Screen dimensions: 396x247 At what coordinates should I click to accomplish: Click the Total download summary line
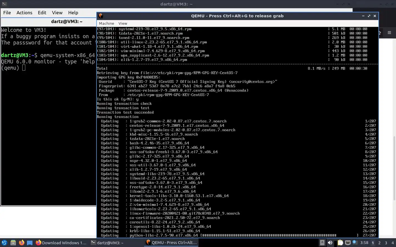point(232,68)
